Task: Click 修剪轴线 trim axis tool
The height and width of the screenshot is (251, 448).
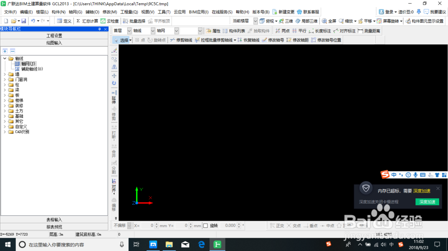Action: tap(181, 40)
